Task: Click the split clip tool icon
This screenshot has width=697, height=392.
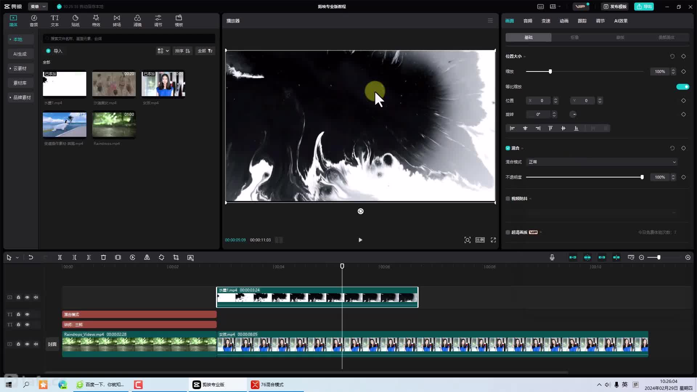Action: point(60,257)
